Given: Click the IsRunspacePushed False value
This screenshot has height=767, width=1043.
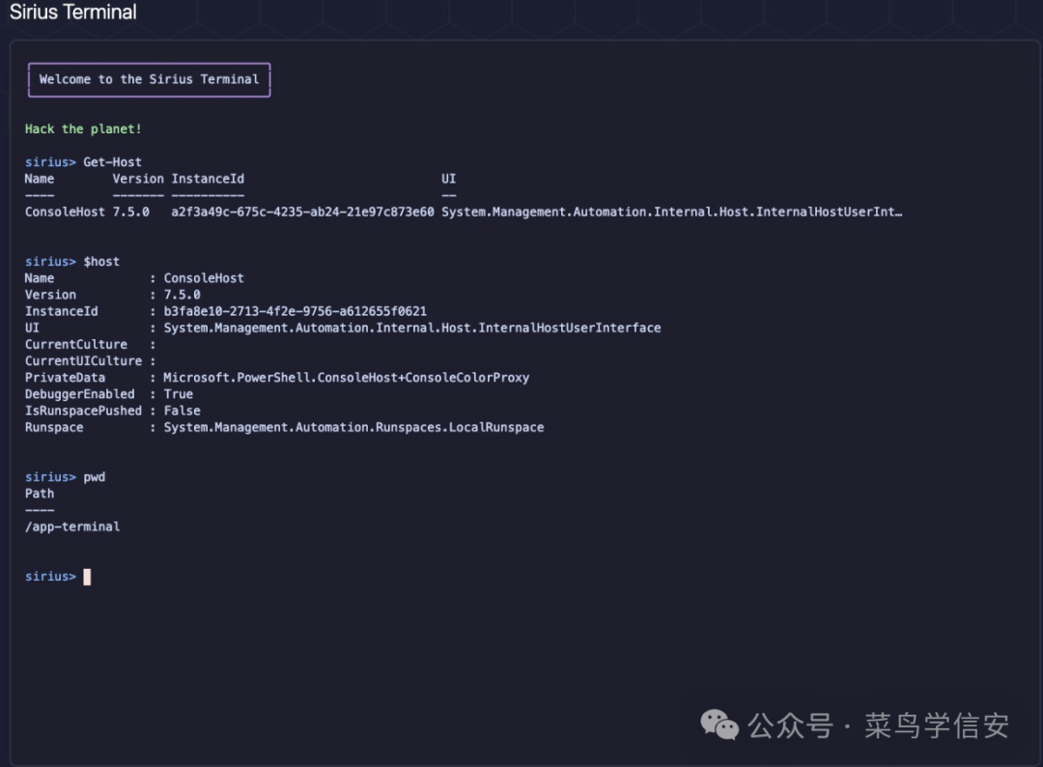Looking at the screenshot, I should tap(182, 411).
